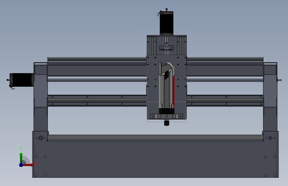The height and width of the screenshot is (186, 288).
Task: Click the shaft end protruding from the right upright
Action: pyautogui.click(x=279, y=80)
